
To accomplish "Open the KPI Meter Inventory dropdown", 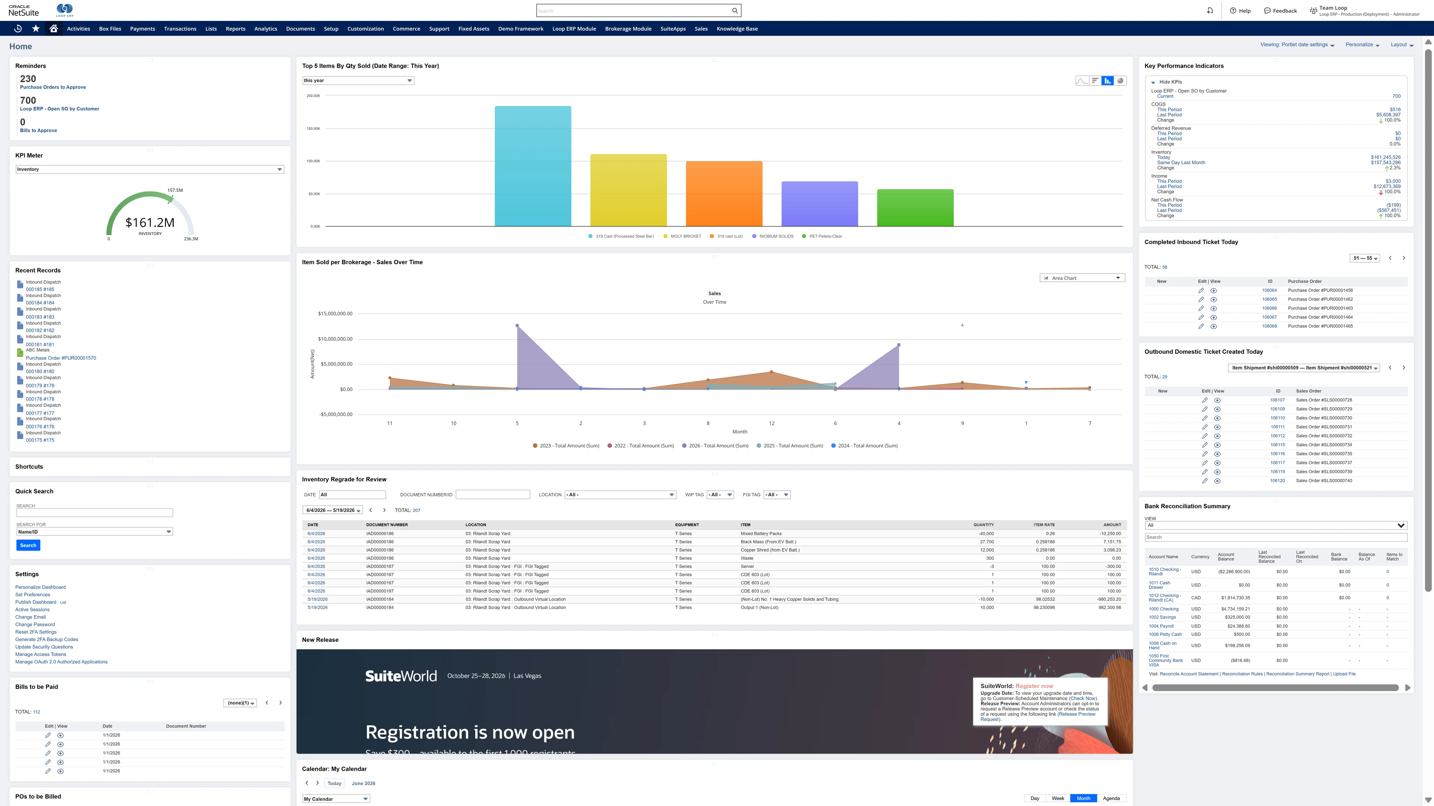I will (150, 169).
